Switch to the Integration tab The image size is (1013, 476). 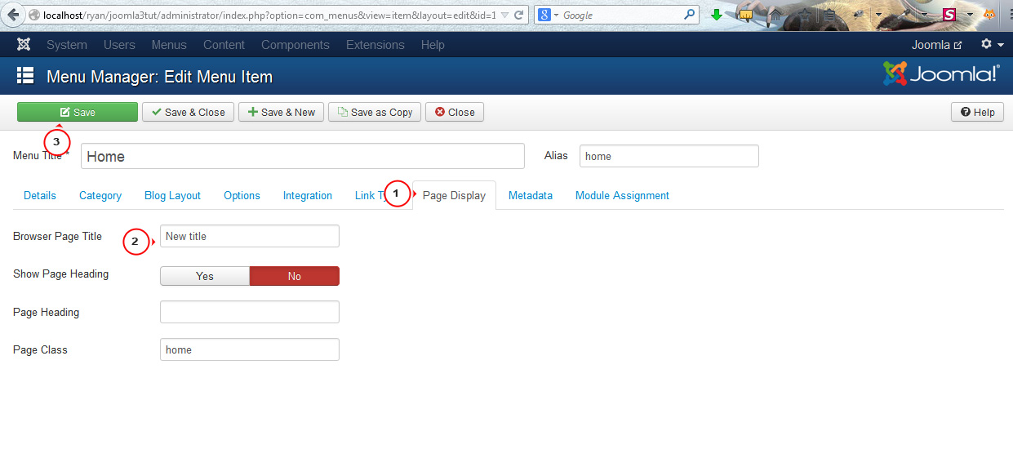click(308, 196)
